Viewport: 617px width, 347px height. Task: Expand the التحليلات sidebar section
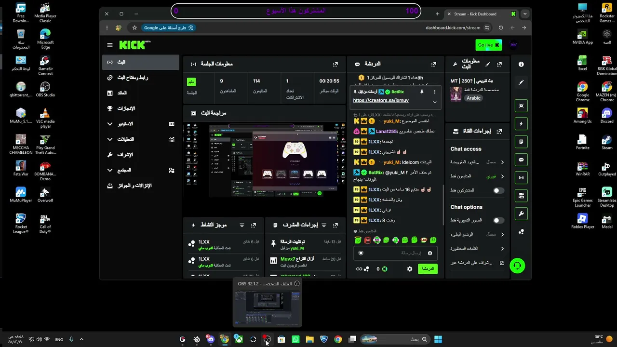(141, 139)
